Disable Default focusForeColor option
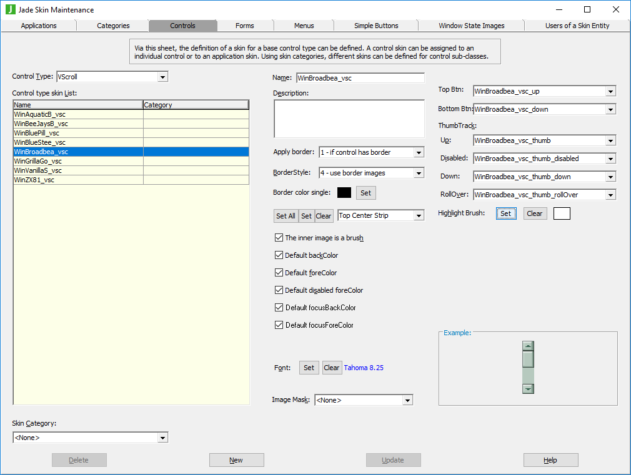Image resolution: width=631 pixels, height=475 pixels. (279, 325)
